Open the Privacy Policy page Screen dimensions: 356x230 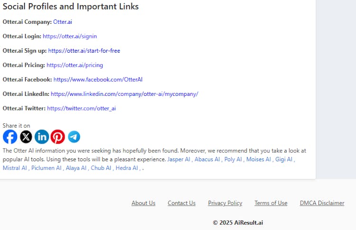[225, 203]
